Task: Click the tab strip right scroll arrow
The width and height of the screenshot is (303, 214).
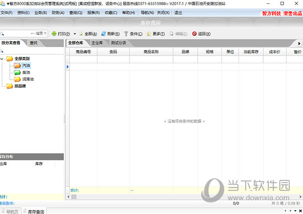Action: 299,43
